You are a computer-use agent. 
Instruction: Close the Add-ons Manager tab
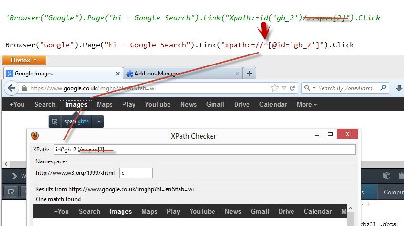237,74
